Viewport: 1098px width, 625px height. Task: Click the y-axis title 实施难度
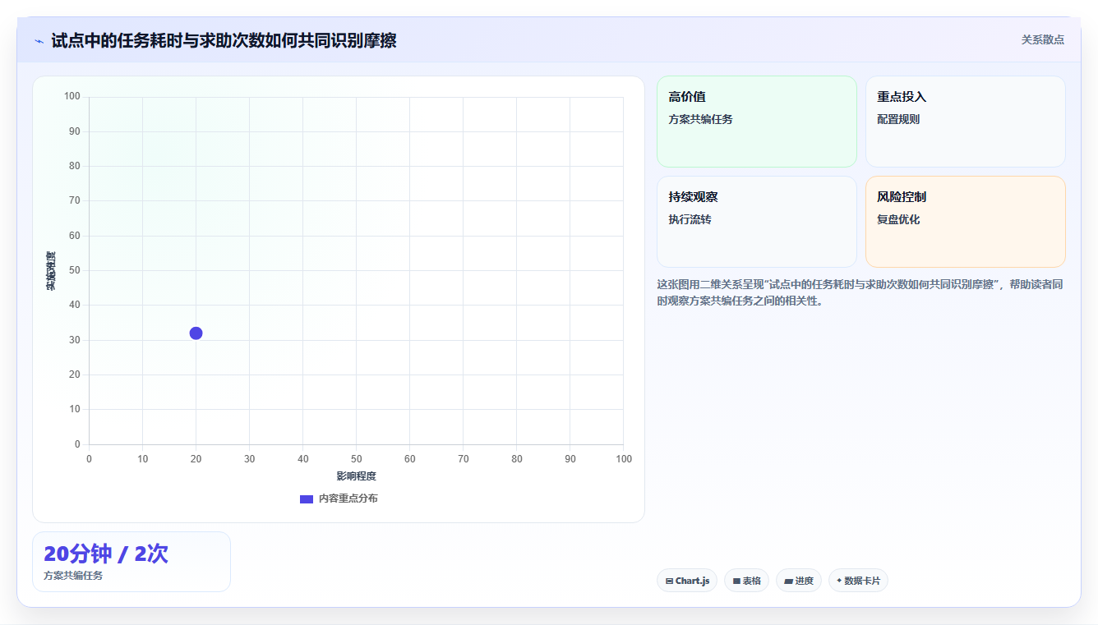[51, 271]
